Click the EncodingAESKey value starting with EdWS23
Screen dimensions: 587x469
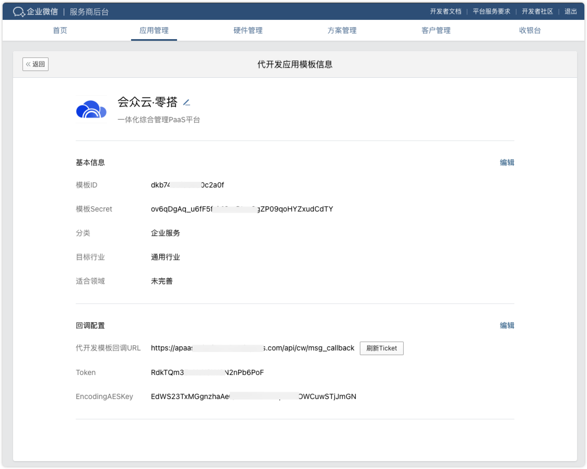coord(253,396)
